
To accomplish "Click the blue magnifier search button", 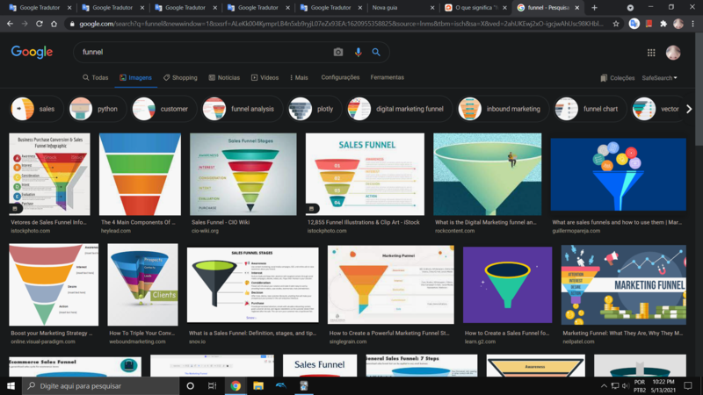I will point(376,53).
